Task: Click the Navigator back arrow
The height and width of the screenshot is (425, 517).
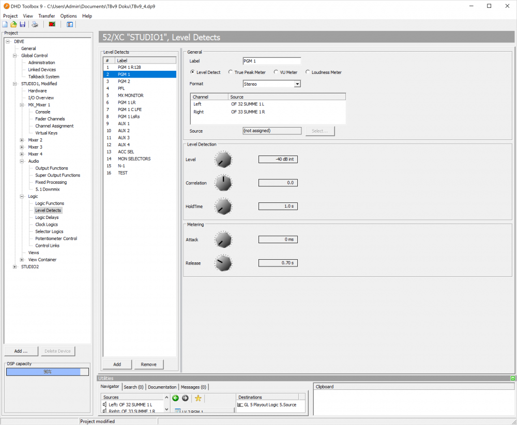Action: [x=175, y=398]
